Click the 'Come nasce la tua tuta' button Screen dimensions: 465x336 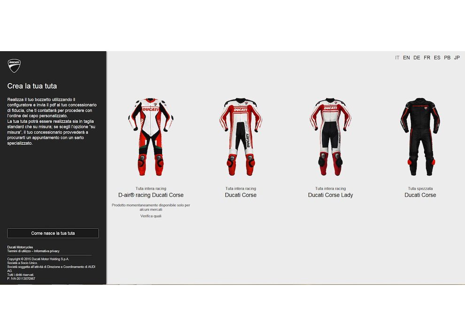pyautogui.click(x=53, y=233)
